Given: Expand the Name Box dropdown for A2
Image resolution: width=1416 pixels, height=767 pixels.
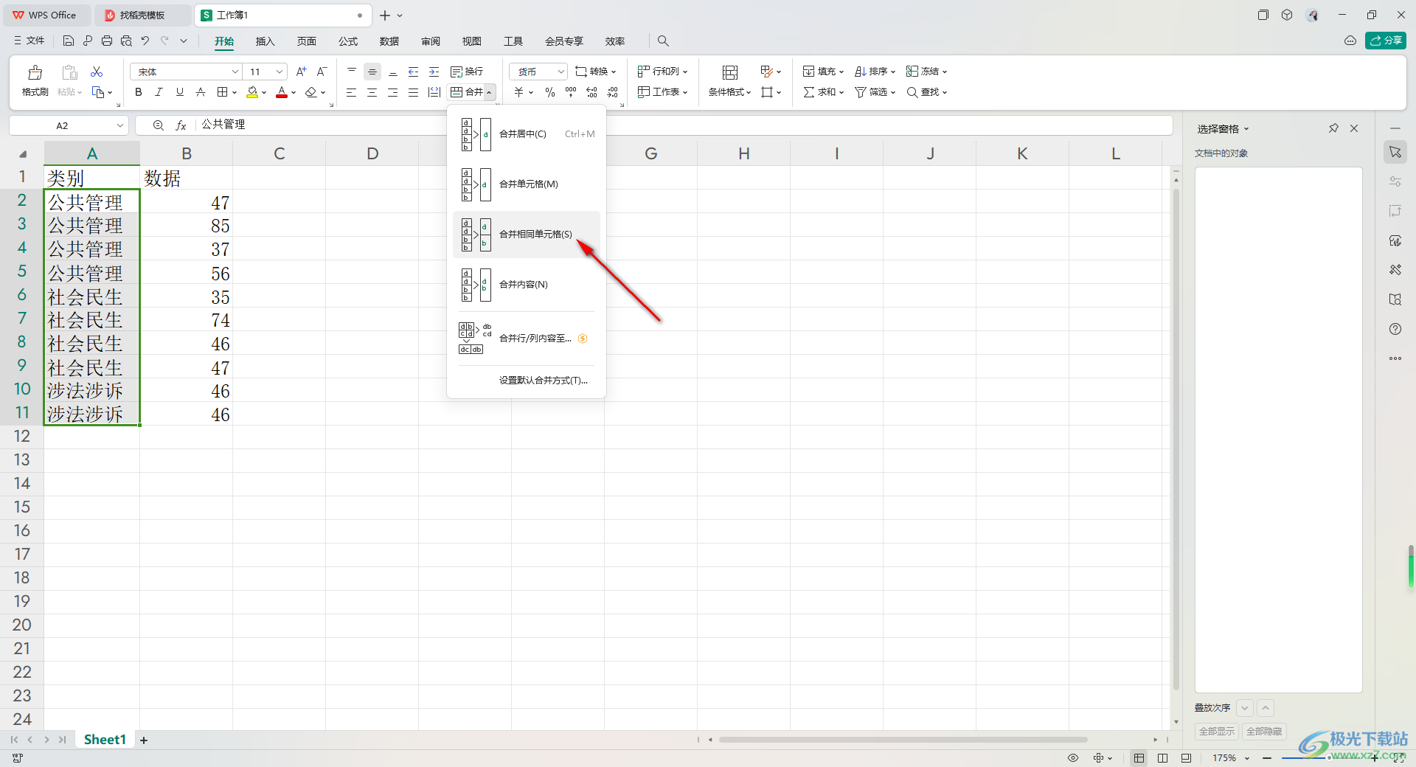Looking at the screenshot, I should (119, 125).
